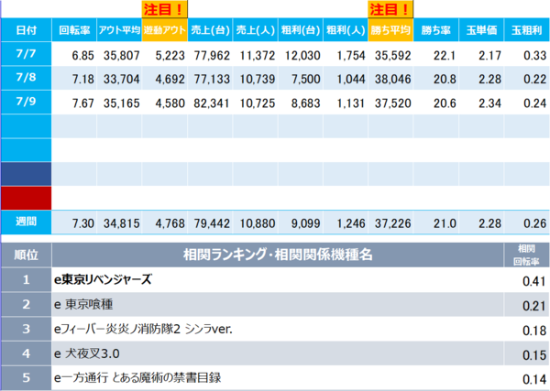Click the weekly 21.0 win rate cell
Image resolution: width=550 pixels, height=391 pixels.
click(x=436, y=223)
